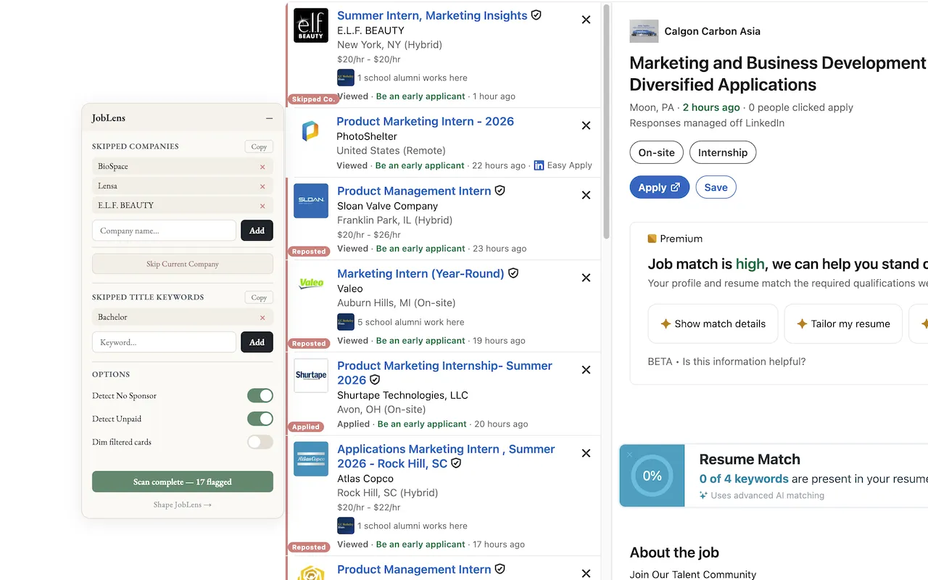Enable the Dim filtered cards toggle
Screen dimensions: 928x580
260,442
